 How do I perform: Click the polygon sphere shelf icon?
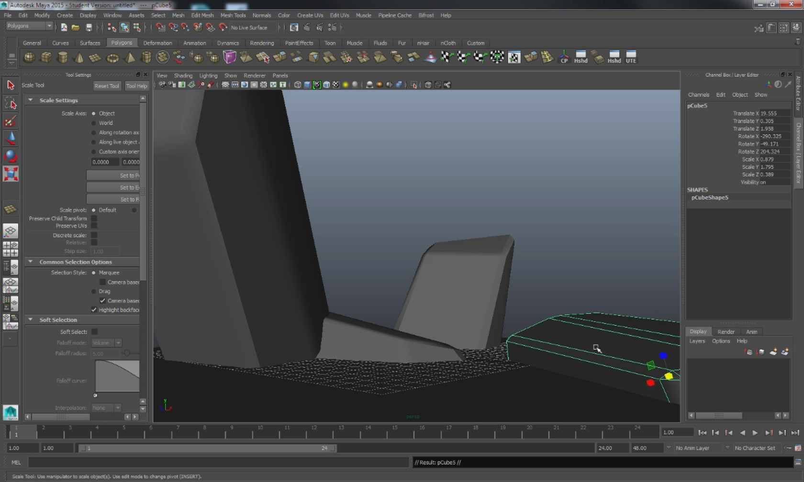point(29,57)
